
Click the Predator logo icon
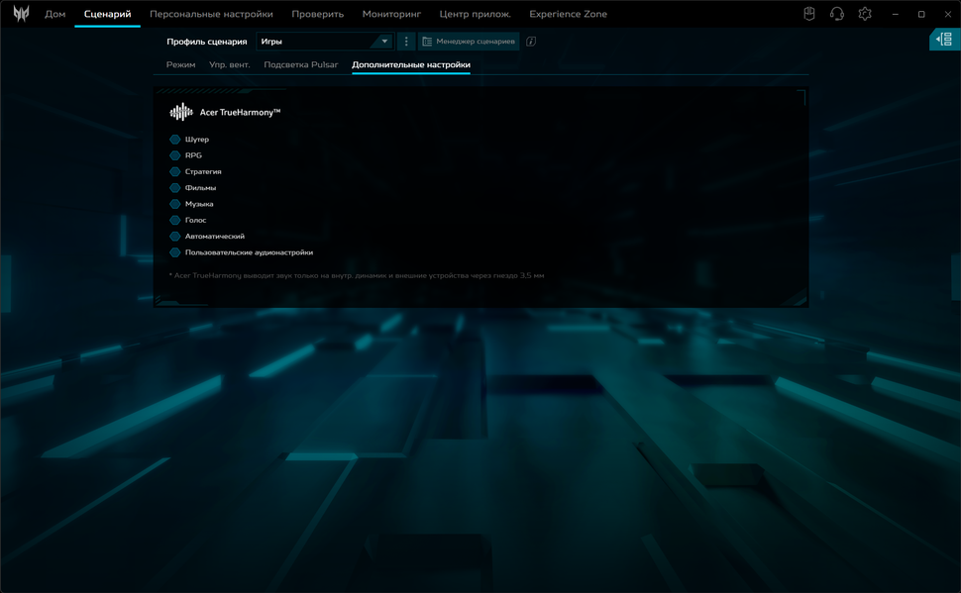[x=21, y=14]
